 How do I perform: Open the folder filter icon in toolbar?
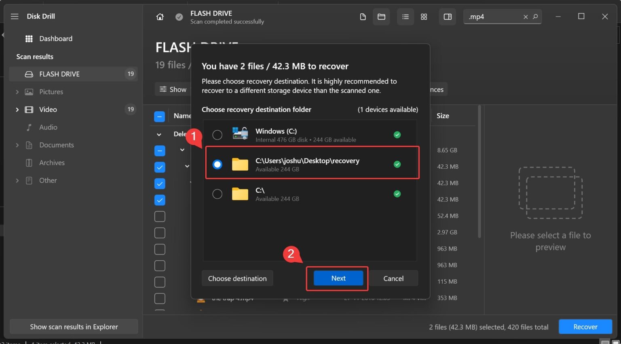point(381,17)
